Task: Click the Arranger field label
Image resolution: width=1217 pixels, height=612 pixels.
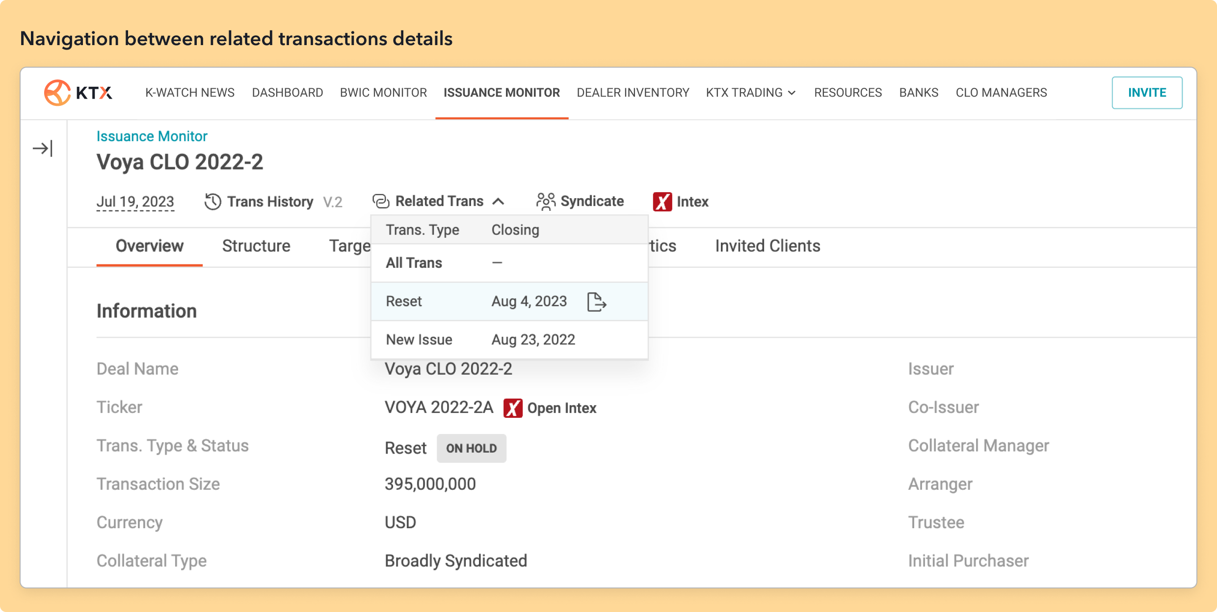Action: click(x=940, y=484)
